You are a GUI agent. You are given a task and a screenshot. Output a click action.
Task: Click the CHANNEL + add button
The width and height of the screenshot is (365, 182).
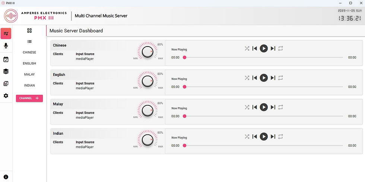pos(29,98)
